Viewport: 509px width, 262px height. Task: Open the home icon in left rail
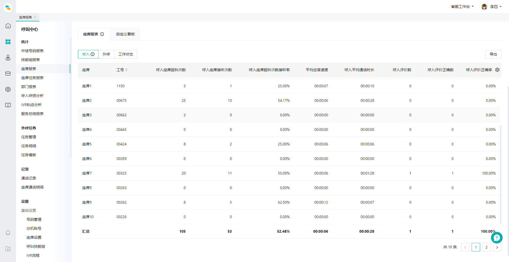[8, 26]
